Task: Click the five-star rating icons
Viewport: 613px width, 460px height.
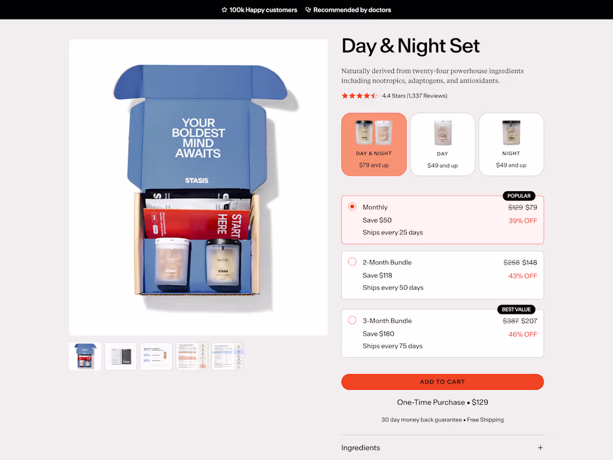Action: click(359, 96)
